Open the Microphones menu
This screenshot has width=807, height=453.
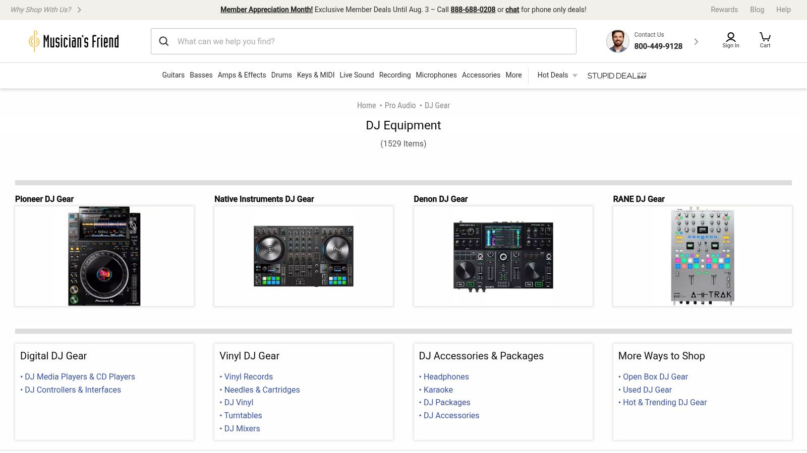[436, 75]
